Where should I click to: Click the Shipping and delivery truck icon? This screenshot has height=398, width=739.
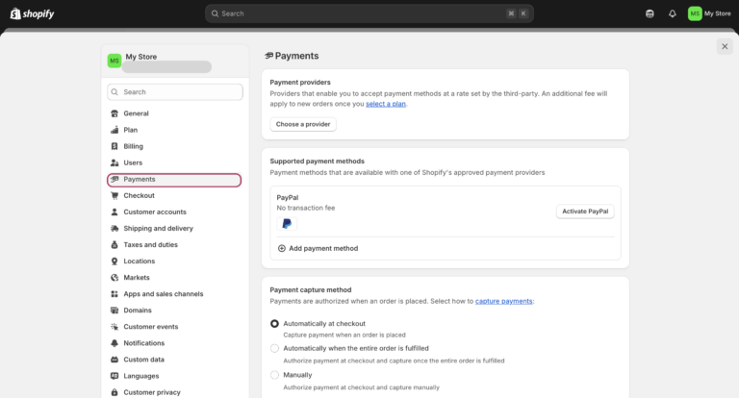click(115, 229)
